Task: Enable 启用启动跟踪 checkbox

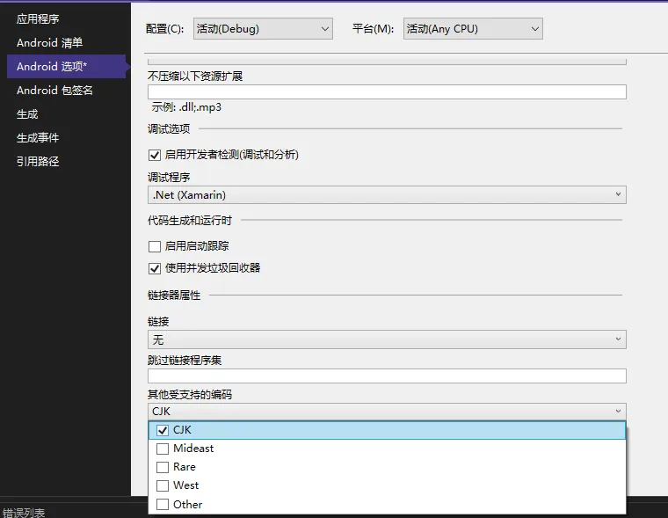Action: 154,246
